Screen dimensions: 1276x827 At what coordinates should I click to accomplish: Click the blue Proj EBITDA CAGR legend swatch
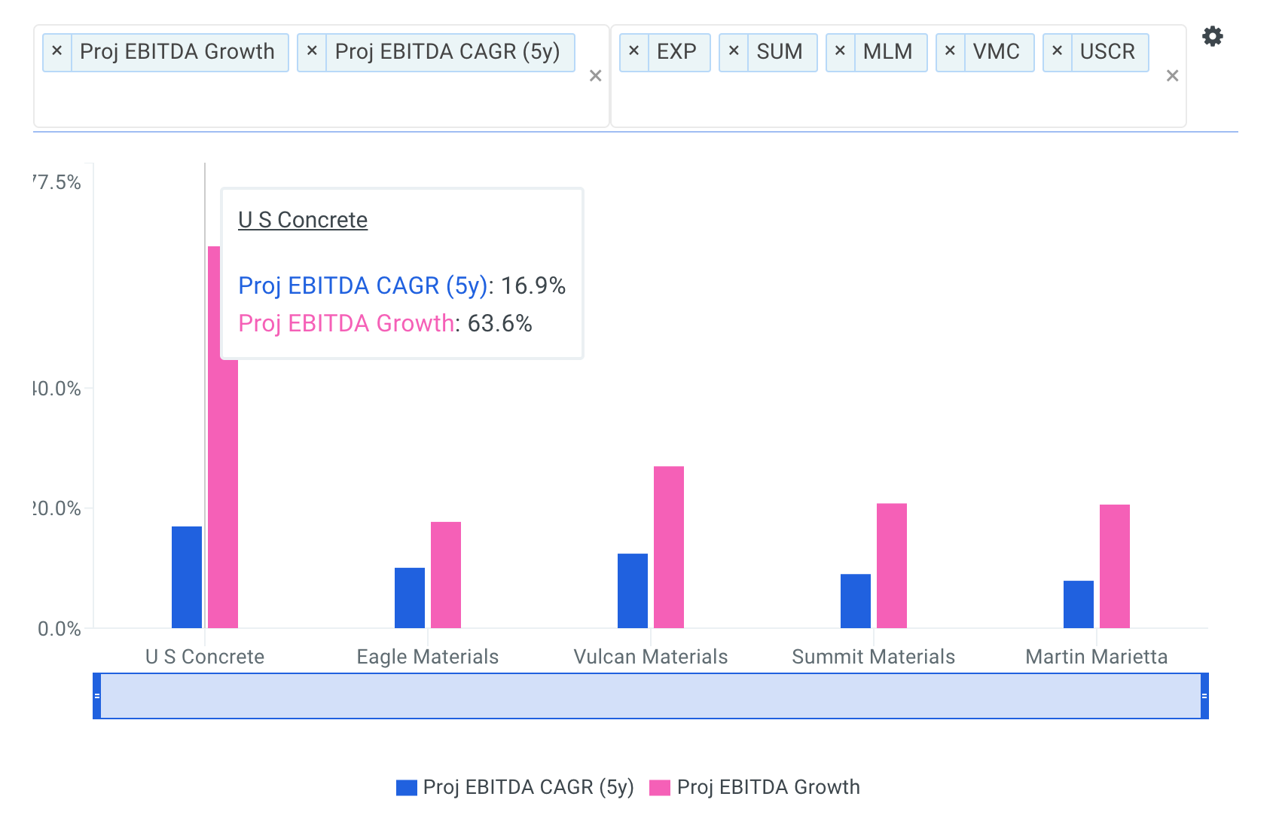pyautogui.click(x=407, y=788)
